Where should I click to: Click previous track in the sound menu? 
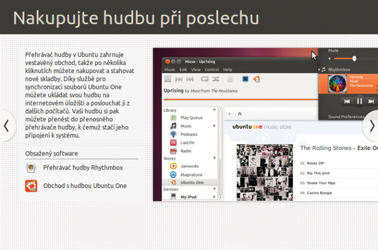tap(347, 101)
